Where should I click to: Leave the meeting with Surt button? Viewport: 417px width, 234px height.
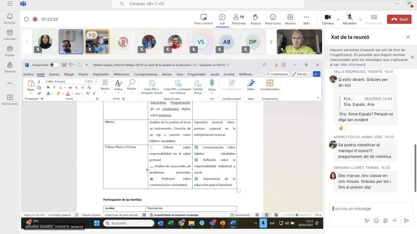[399, 19]
